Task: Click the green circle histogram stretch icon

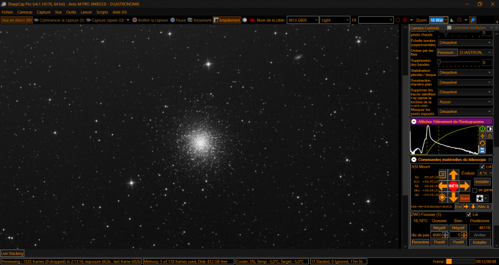Action: 482,129
